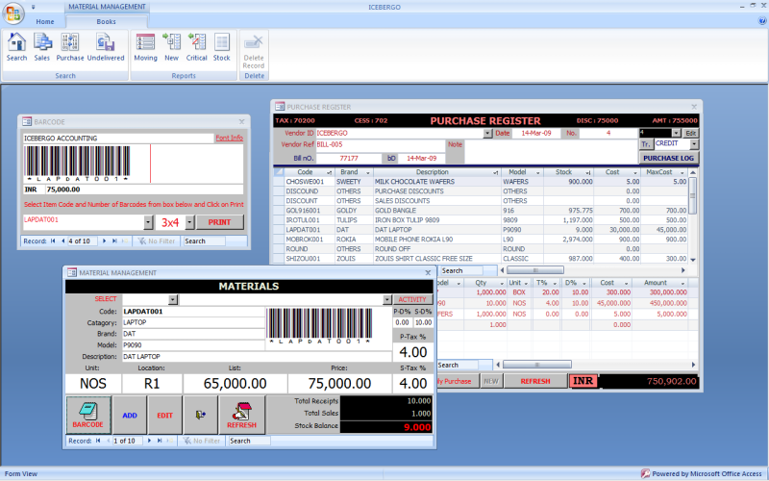This screenshot has width=769, height=481.
Task: Click the PRINT button in Barcode window
Action: [x=220, y=222]
